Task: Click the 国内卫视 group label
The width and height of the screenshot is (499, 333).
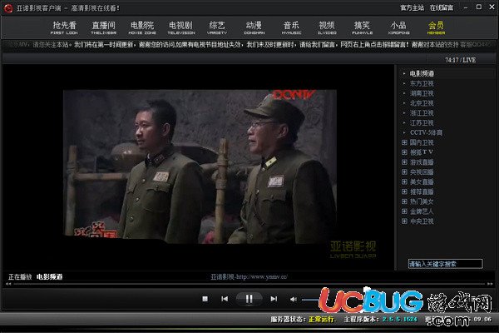Action: coord(422,142)
